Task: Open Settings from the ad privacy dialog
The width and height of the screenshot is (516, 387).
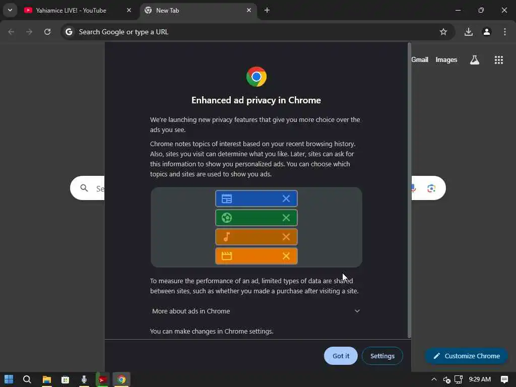Action: pyautogui.click(x=382, y=356)
